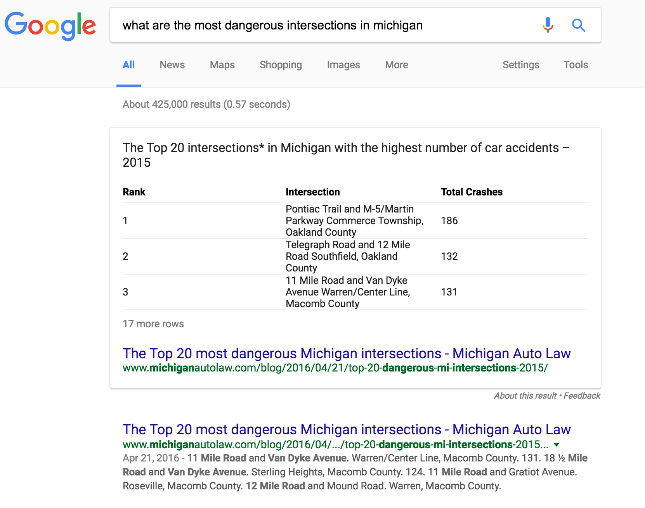Screen dimensions: 645x508
Task: Click 'About this result' link
Action: coord(525,396)
